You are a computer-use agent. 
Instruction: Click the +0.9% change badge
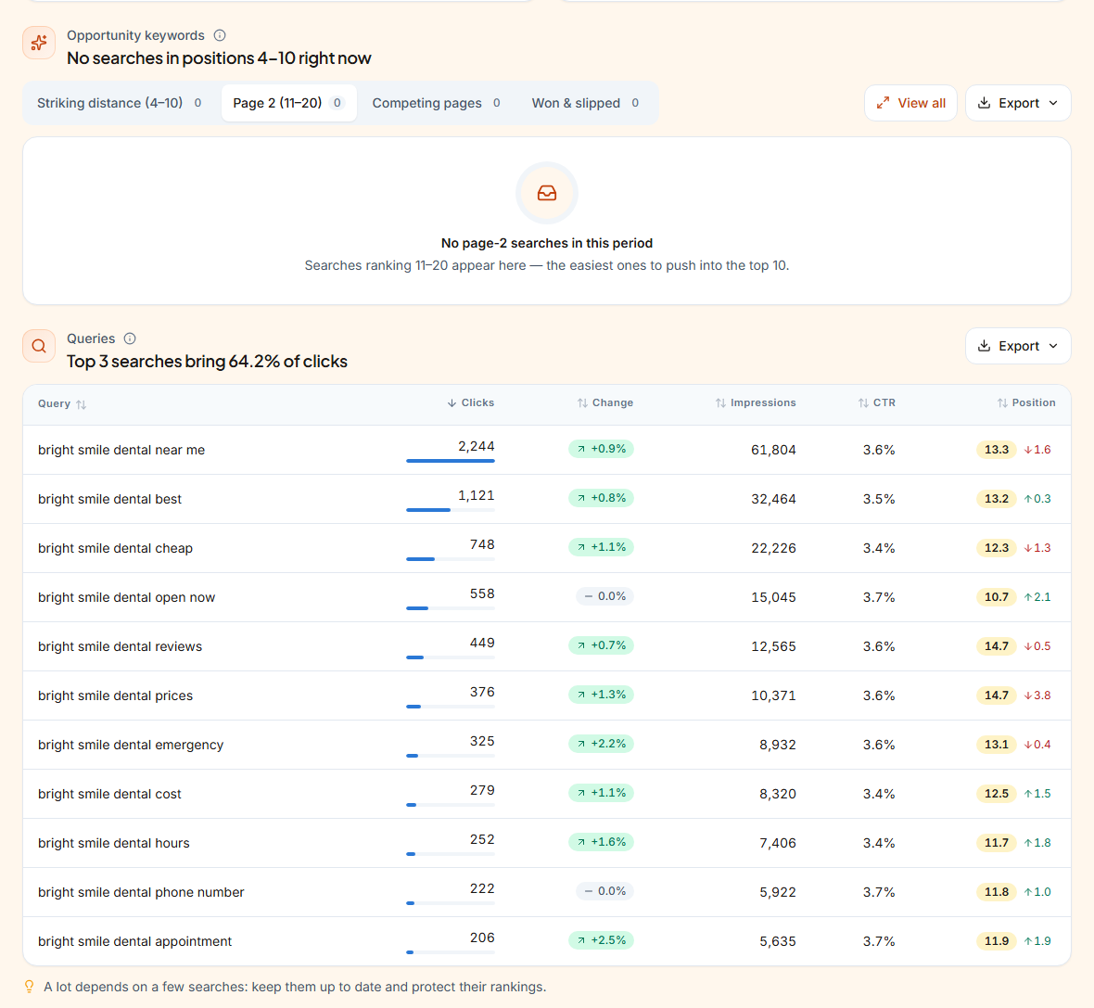click(601, 449)
